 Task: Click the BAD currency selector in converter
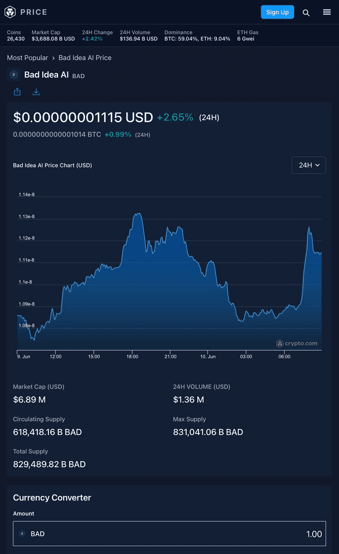tap(32, 534)
